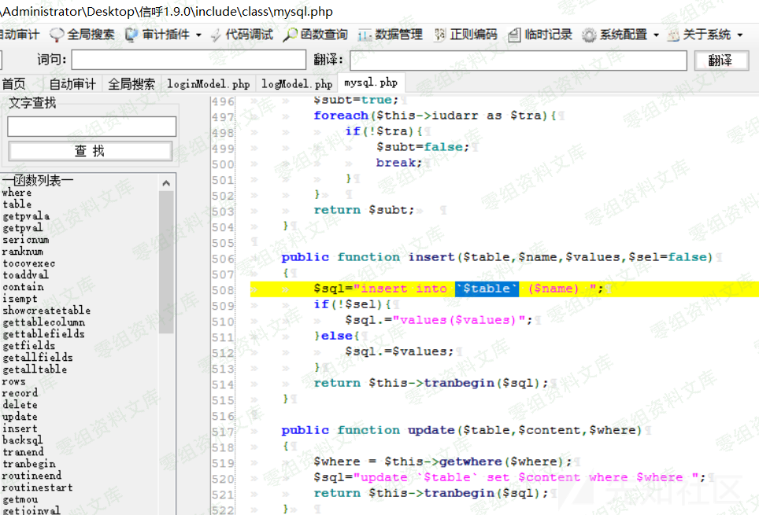Image resolution: width=759 pixels, height=515 pixels.
Task: Switch to the logModel.php tab
Action: click(x=297, y=83)
